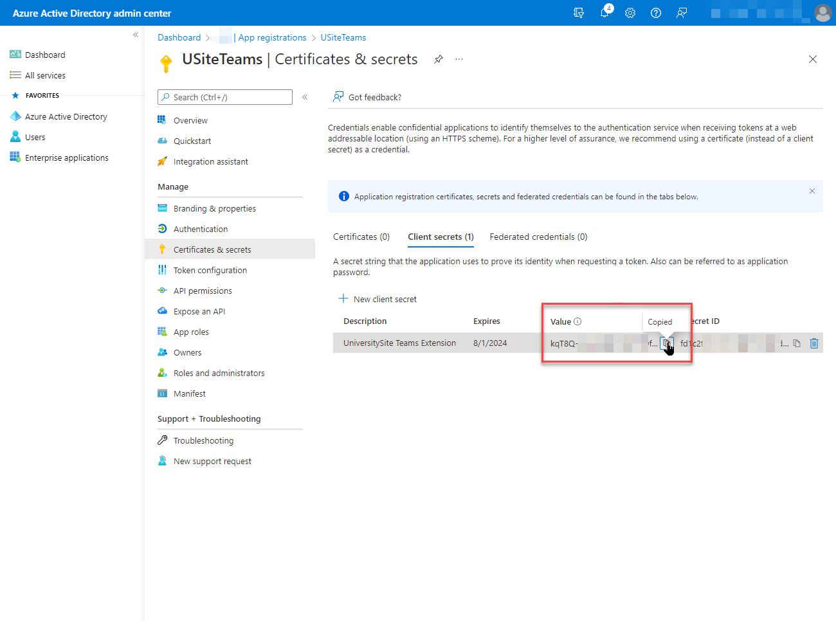Open the Federated credentials (0) tab
Image resolution: width=836 pixels, height=621 pixels.
tap(538, 237)
